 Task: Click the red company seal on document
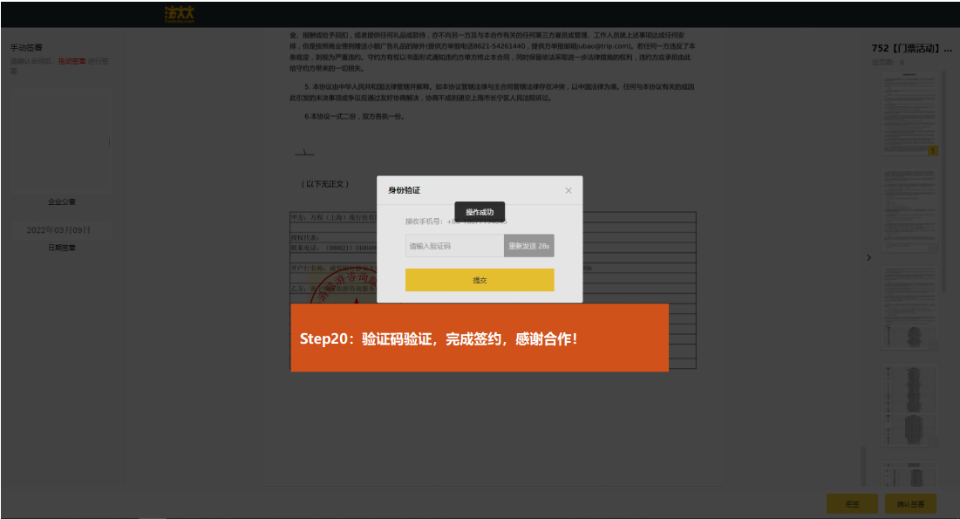338,282
